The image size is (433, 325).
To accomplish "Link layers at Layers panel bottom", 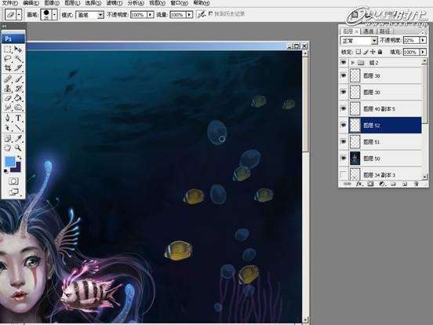I will (x=347, y=184).
